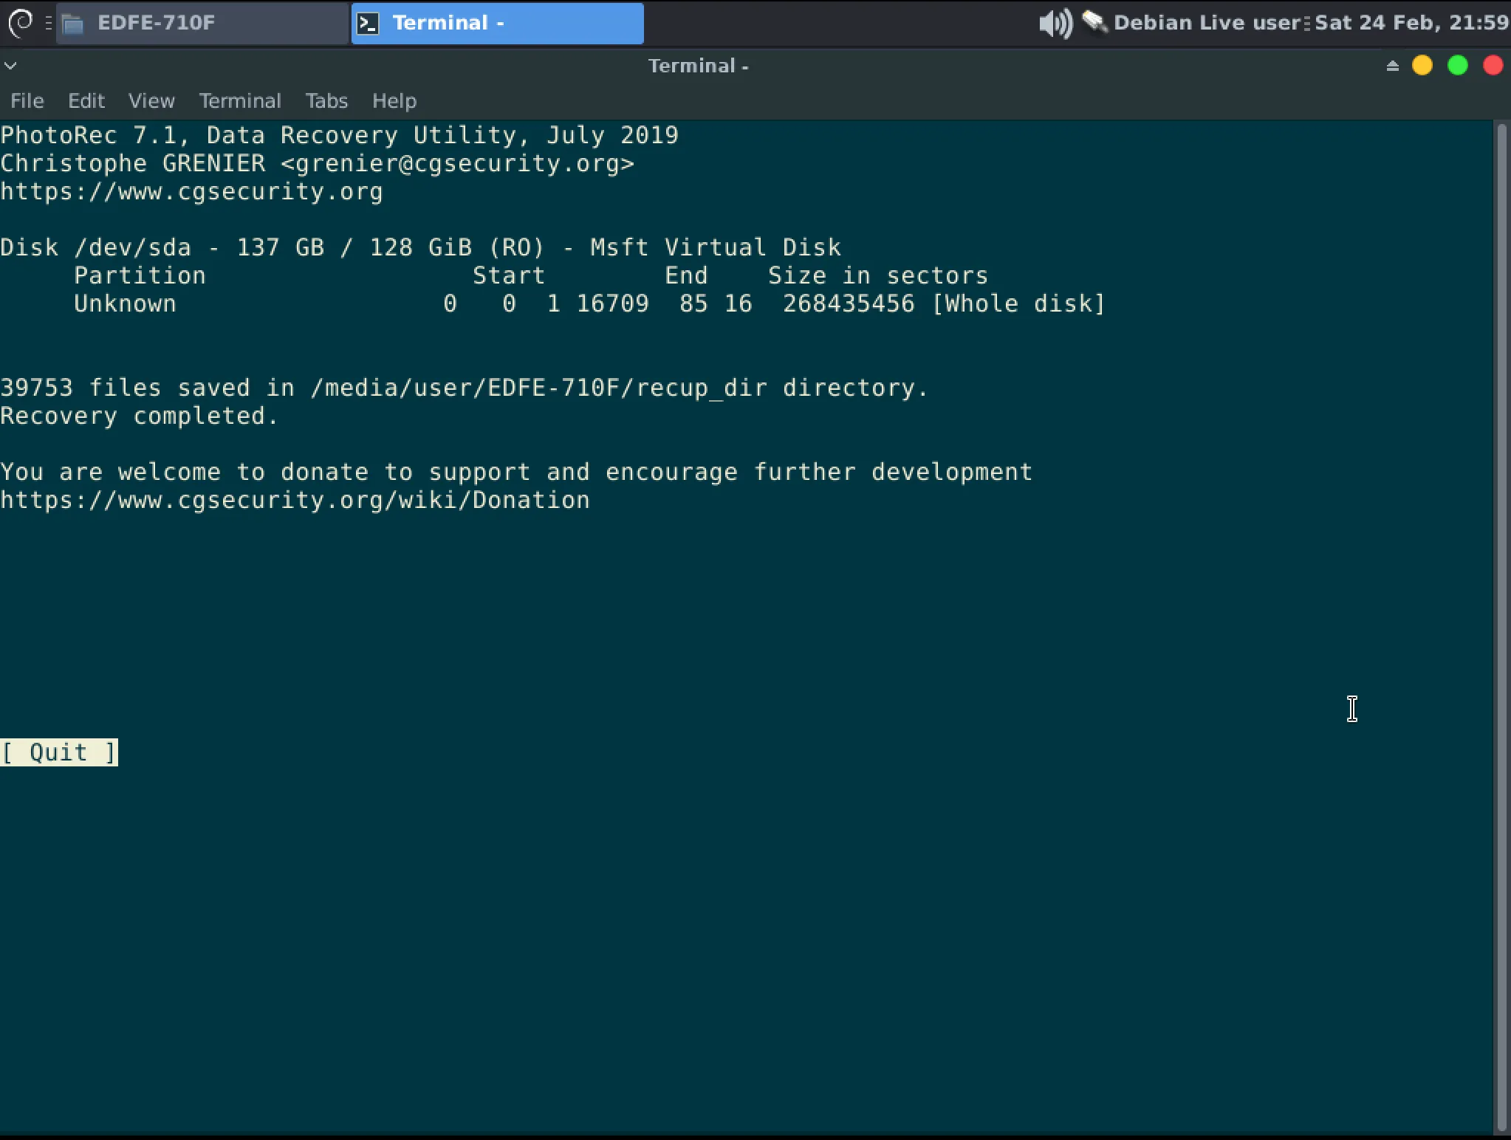Screen dimensions: 1511x1140
Task: Open the Help menu
Action: point(394,101)
